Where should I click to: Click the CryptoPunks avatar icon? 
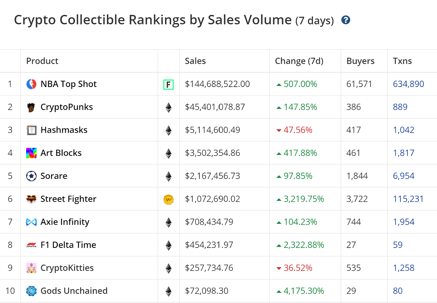click(x=31, y=107)
